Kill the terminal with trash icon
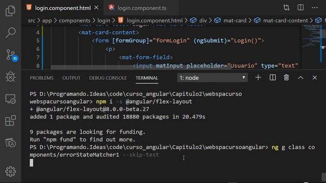 (286, 78)
